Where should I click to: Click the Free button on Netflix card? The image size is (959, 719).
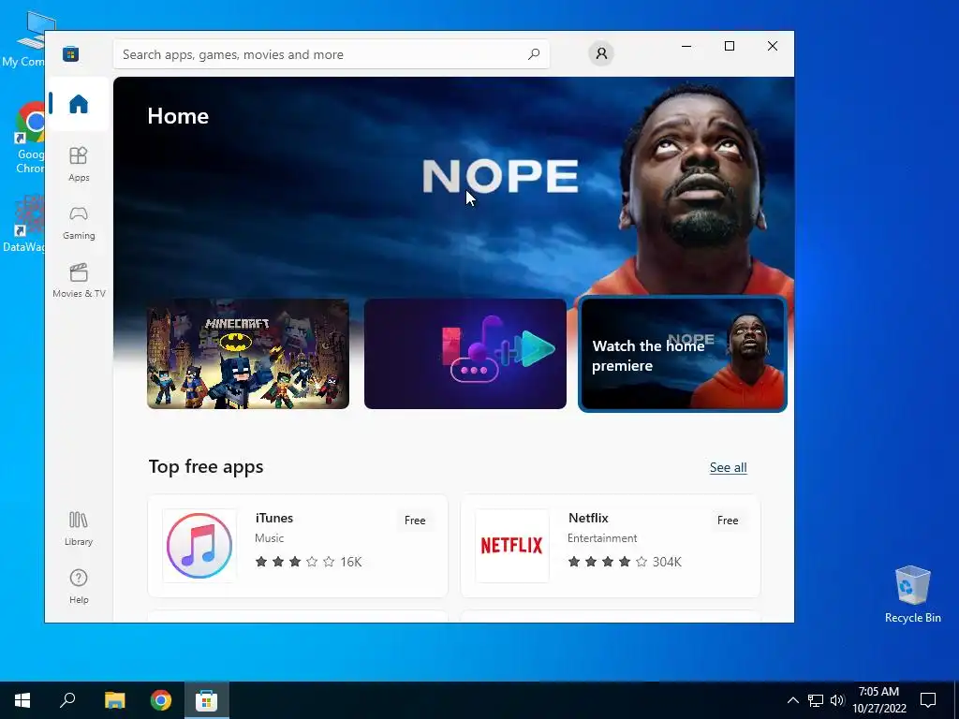pos(727,521)
